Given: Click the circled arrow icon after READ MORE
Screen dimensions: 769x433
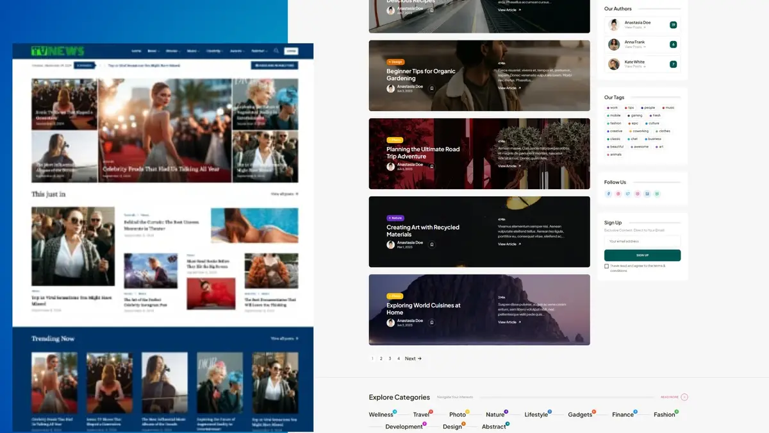Looking at the screenshot, I should coord(684,397).
